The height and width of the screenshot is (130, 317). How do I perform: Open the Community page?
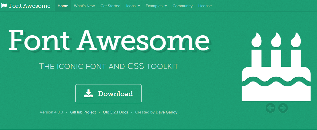click(183, 6)
